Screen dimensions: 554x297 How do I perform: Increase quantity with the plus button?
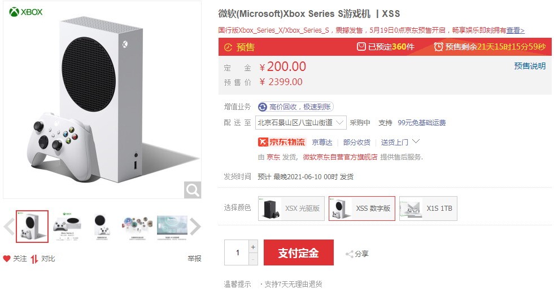253,247
